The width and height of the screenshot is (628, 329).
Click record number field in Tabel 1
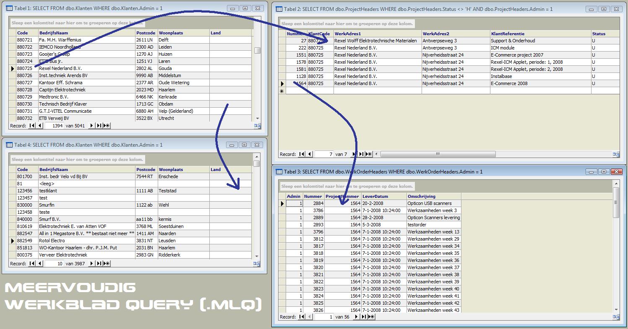[55, 126]
